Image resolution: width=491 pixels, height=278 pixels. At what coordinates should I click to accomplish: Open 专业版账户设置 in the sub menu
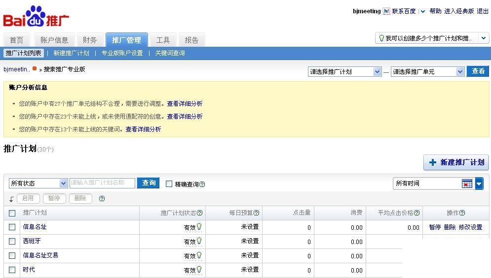coord(122,53)
